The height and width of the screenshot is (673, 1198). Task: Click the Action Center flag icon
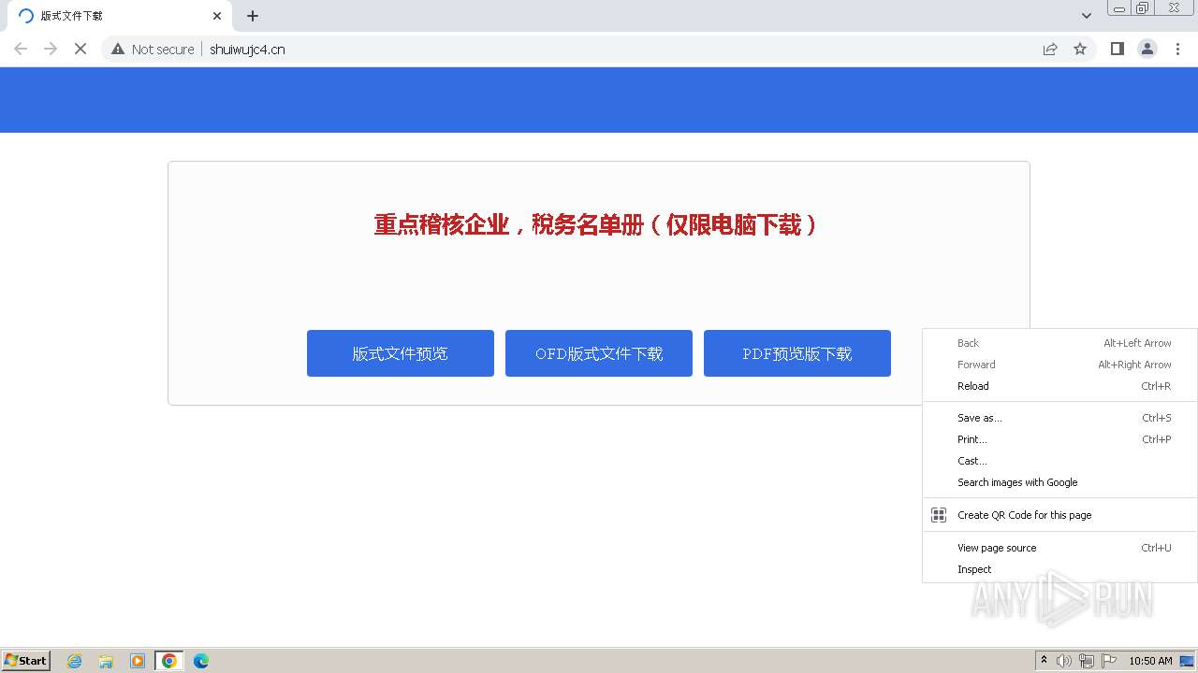tap(1109, 661)
